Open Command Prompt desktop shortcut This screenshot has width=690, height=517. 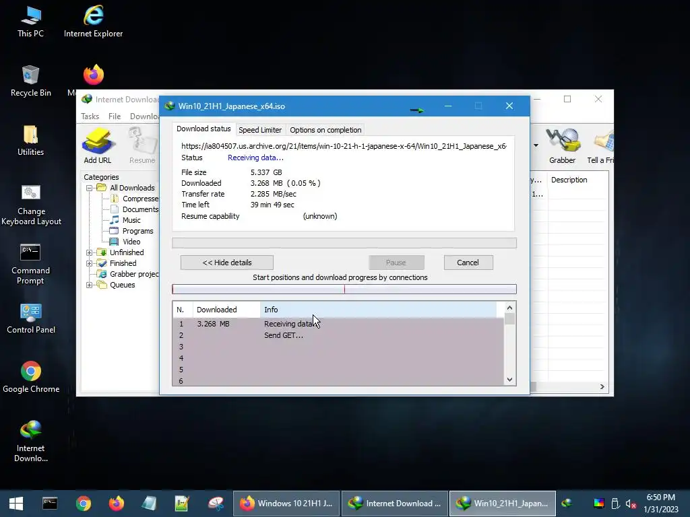(30, 264)
